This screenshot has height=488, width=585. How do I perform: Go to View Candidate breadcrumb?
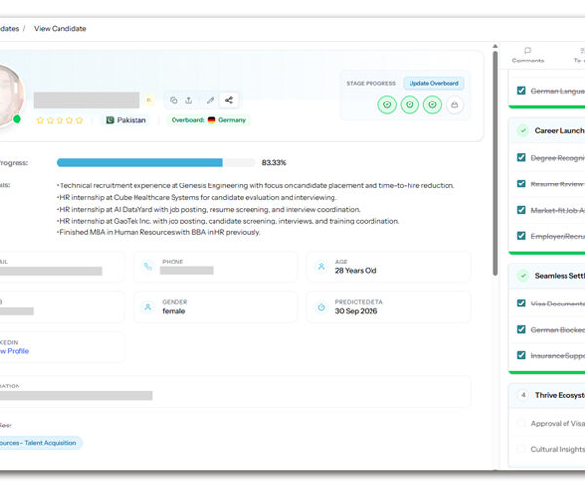coord(60,28)
